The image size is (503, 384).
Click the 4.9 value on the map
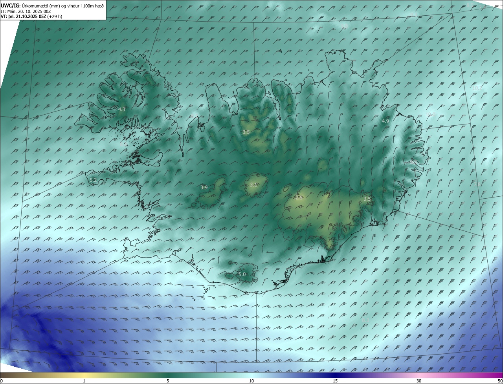(386, 121)
